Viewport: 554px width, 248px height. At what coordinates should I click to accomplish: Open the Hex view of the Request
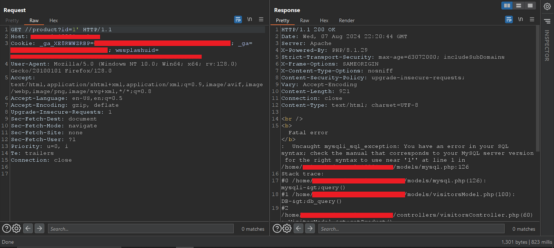click(x=53, y=20)
